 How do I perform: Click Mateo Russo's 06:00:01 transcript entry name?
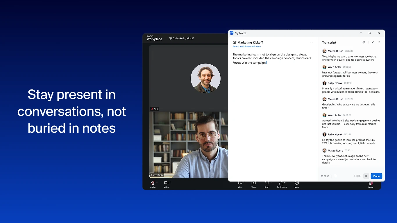click(x=335, y=51)
